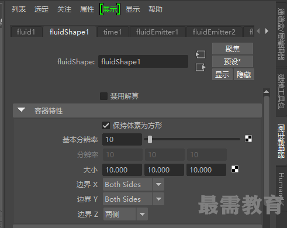Click the map button beside 基本分辨率 slider
Viewport: 287px width, 228px height.
(248, 139)
